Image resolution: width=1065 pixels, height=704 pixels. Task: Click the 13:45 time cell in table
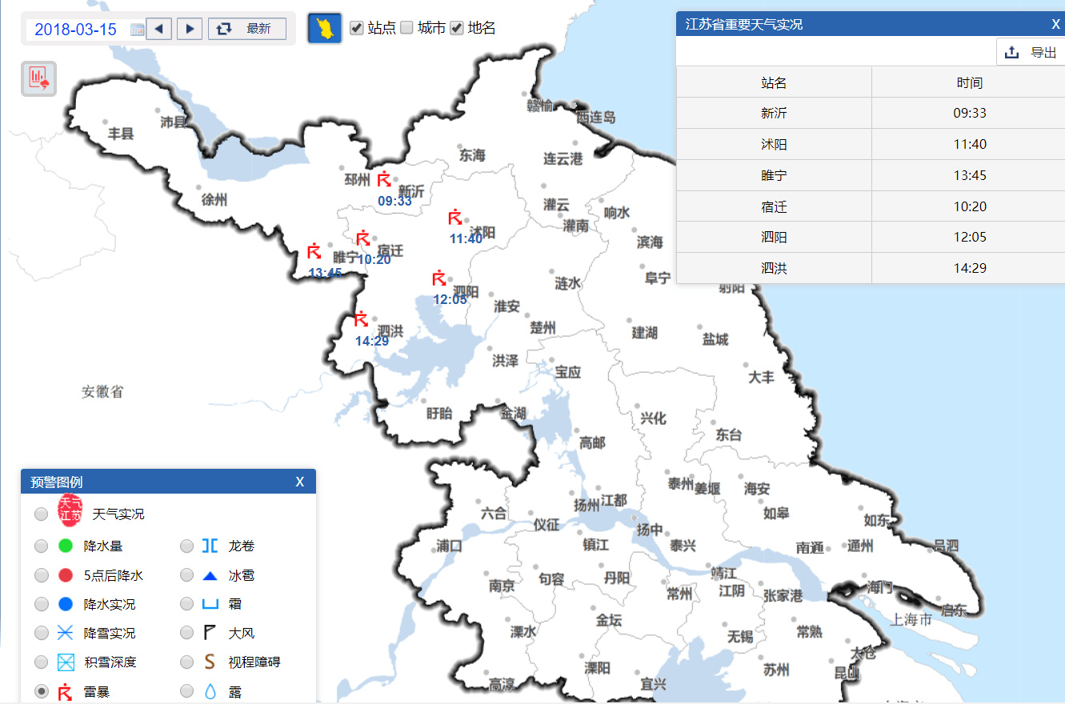(x=969, y=175)
